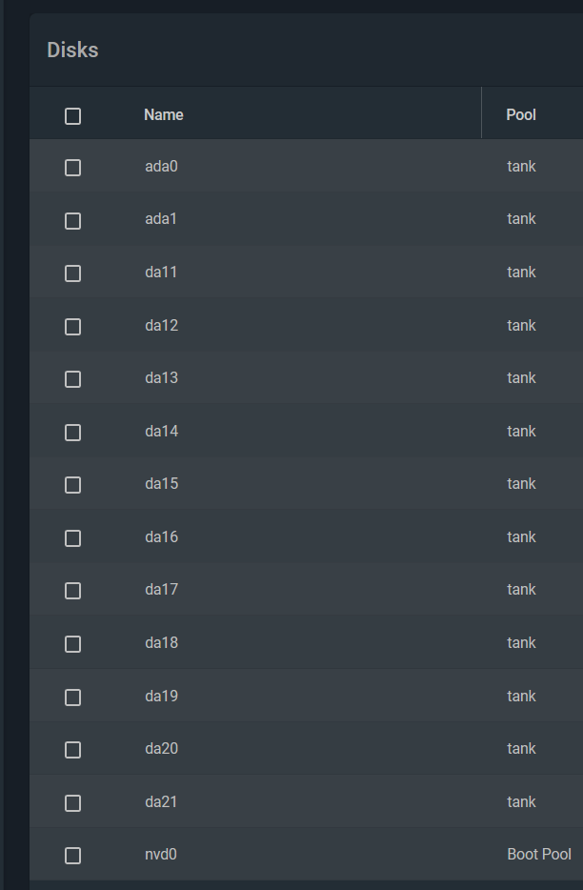Sort by the Name column header
The width and height of the screenshot is (583, 890).
tap(164, 114)
